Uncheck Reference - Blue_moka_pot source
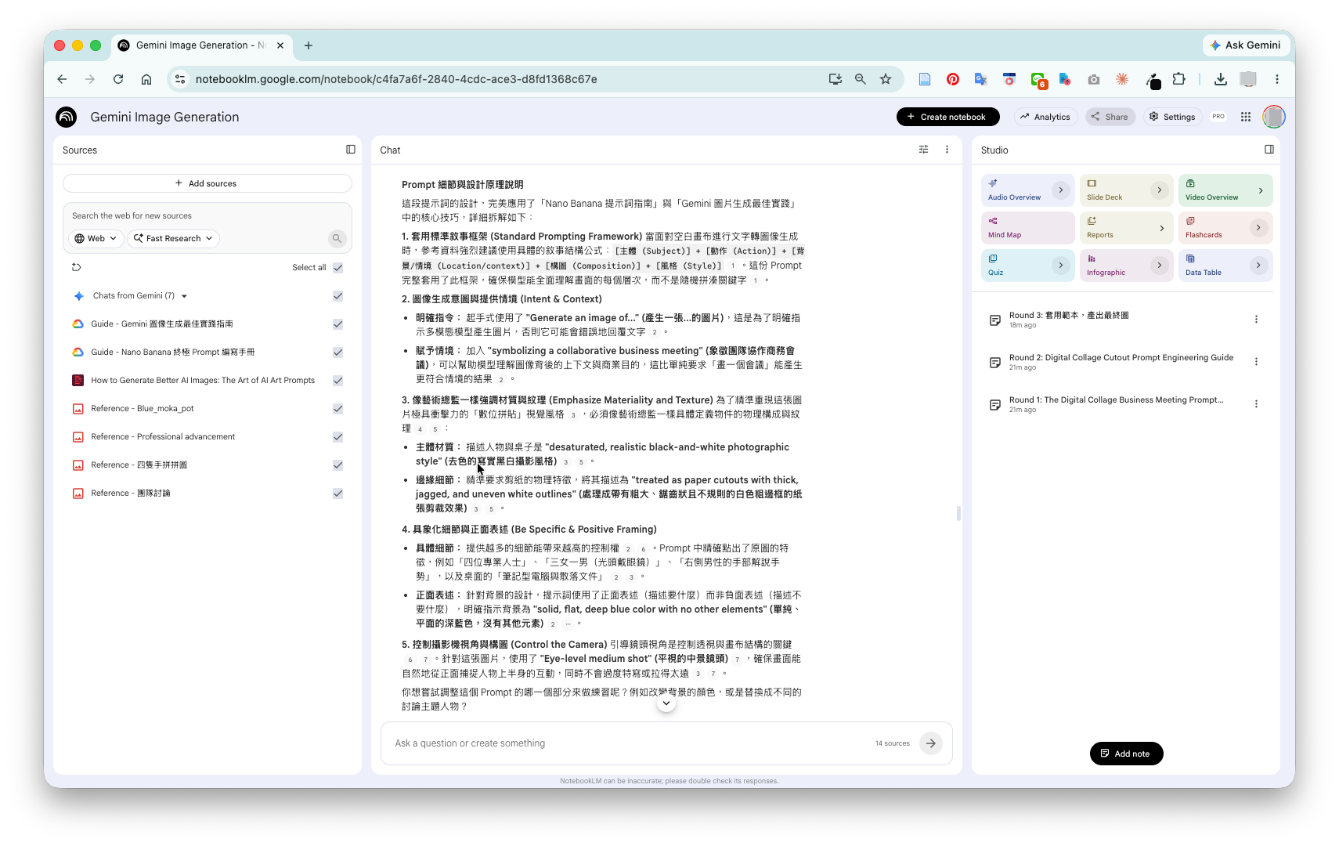 338,409
